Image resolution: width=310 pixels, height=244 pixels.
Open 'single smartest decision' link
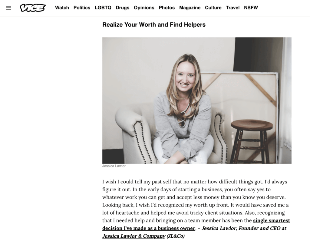[196, 224]
